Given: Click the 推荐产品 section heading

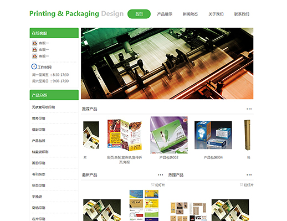Looking at the screenshot, I should click(x=90, y=109).
